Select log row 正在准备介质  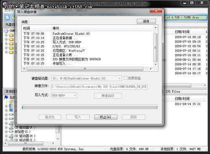65,55
